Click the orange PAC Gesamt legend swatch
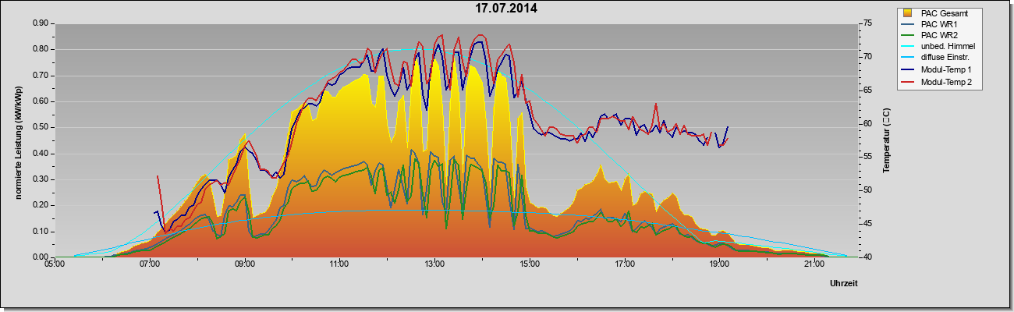 (x=908, y=12)
